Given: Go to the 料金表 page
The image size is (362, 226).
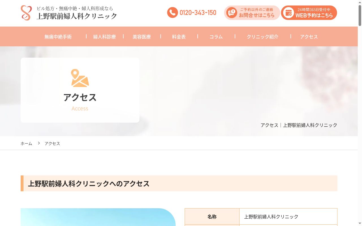Looking at the screenshot, I should pos(179,37).
